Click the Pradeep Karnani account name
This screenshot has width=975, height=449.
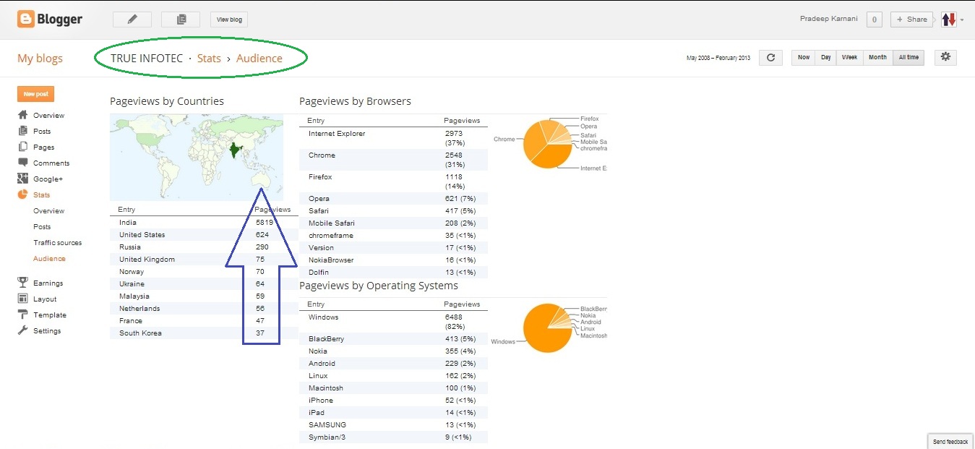coord(830,19)
